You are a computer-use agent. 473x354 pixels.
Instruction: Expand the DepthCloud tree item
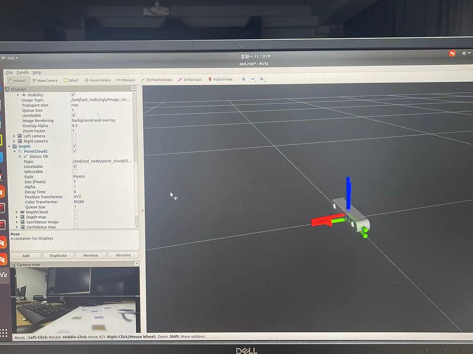[x=18, y=212]
